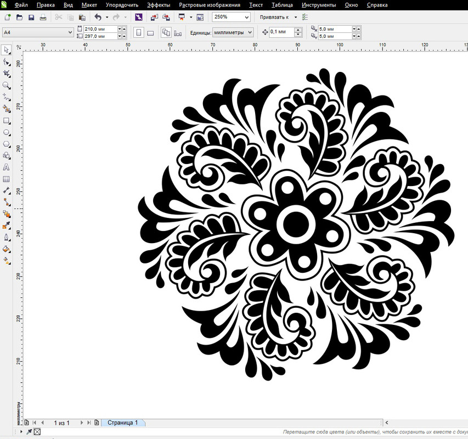Select the Zoom magnifier tool
Image resolution: width=468 pixels, height=439 pixels.
point(6,86)
